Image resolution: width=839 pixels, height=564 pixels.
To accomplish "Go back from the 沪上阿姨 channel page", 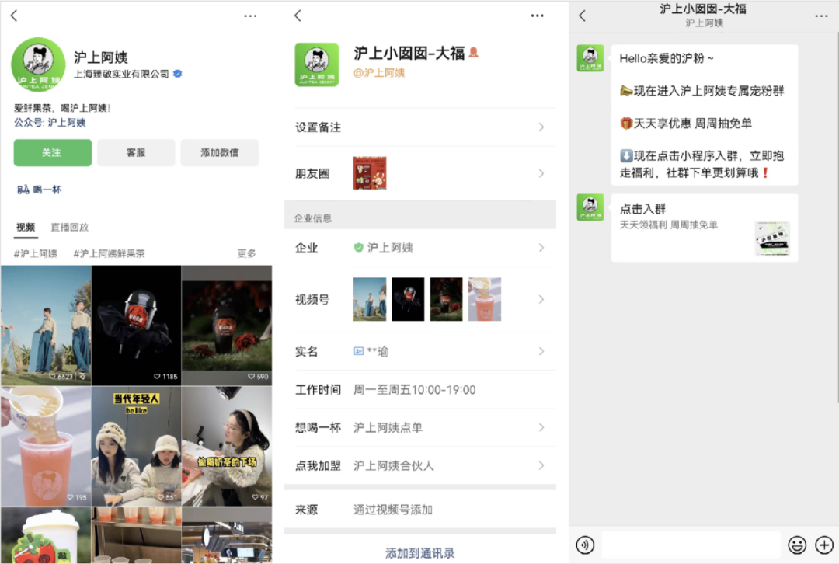I will point(14,16).
